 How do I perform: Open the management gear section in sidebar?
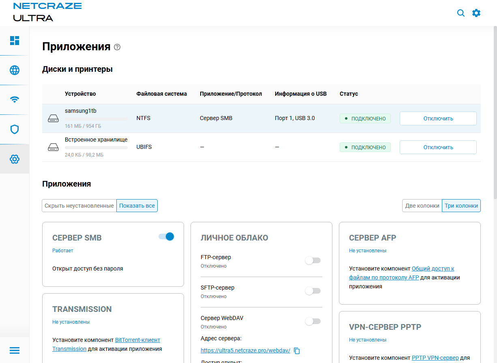(15, 159)
